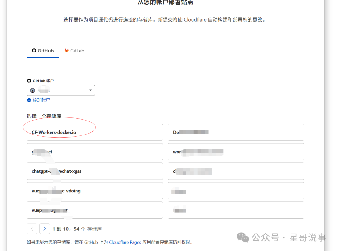Click the plus icon beside 添加帐户
Screen dimensions: 337x251
29,100
